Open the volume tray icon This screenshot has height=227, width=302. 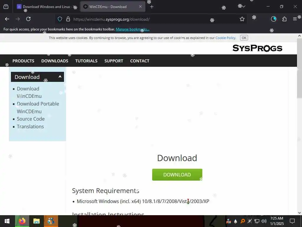[264, 221]
